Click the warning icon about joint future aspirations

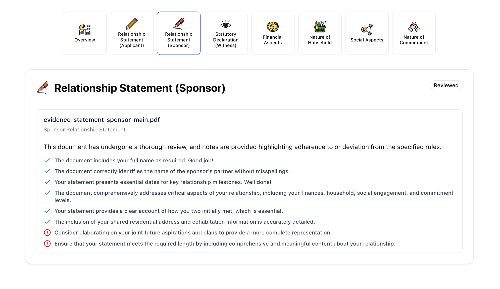click(x=47, y=233)
